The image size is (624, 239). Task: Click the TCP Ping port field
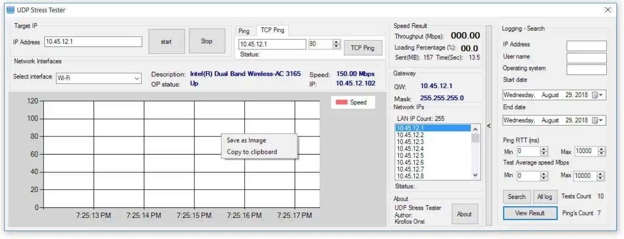point(320,44)
